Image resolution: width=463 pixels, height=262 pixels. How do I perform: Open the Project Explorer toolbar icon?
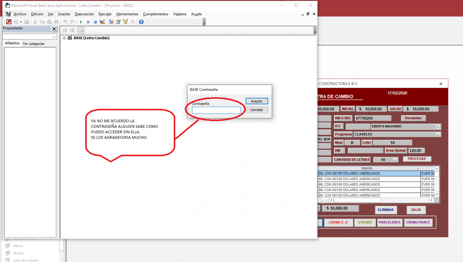pyautogui.click(x=111, y=22)
